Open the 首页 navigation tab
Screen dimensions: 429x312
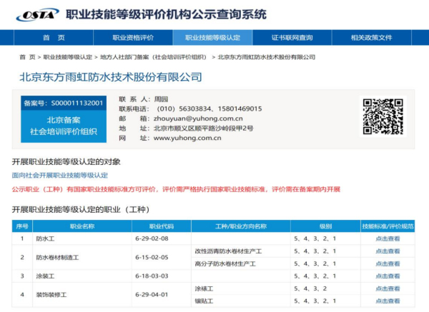53,38
